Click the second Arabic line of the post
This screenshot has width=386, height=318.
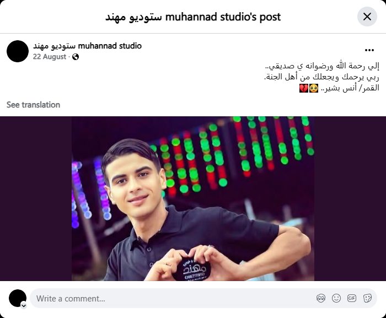(x=321, y=77)
